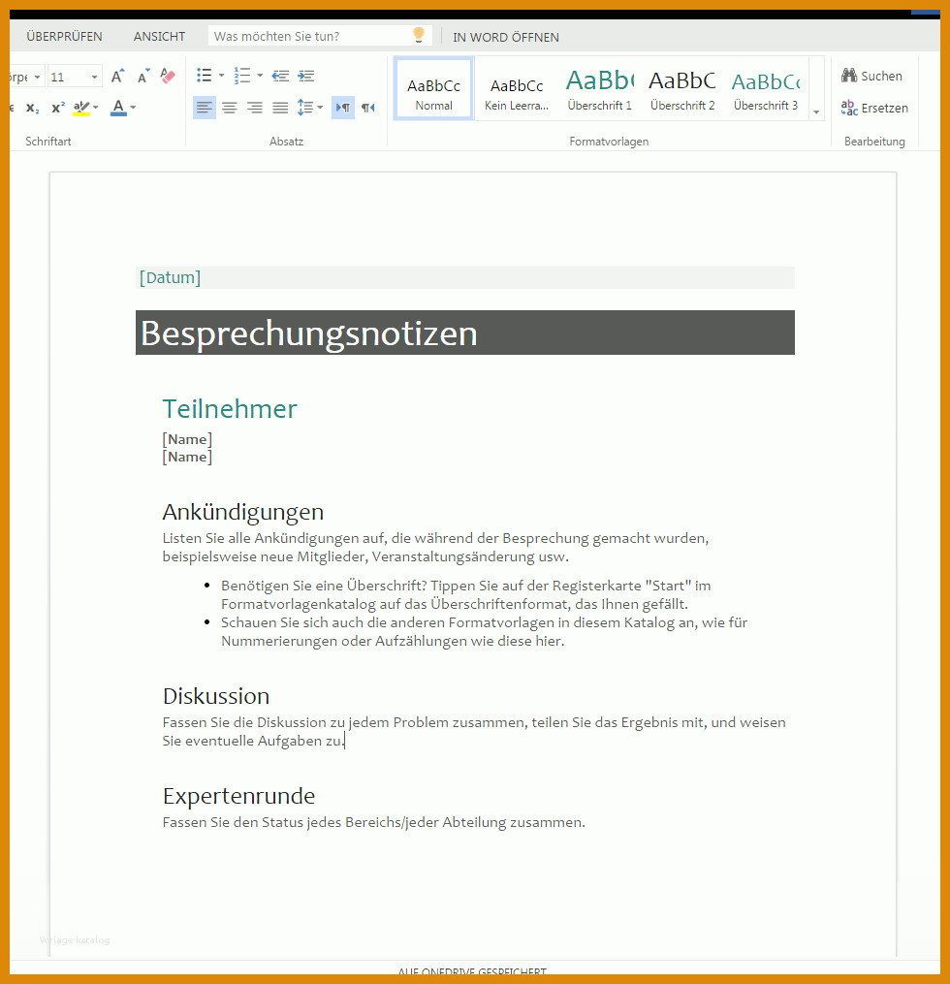The height and width of the screenshot is (984, 950).
Task: Click the lightbulb icon in search box
Action: [419, 35]
